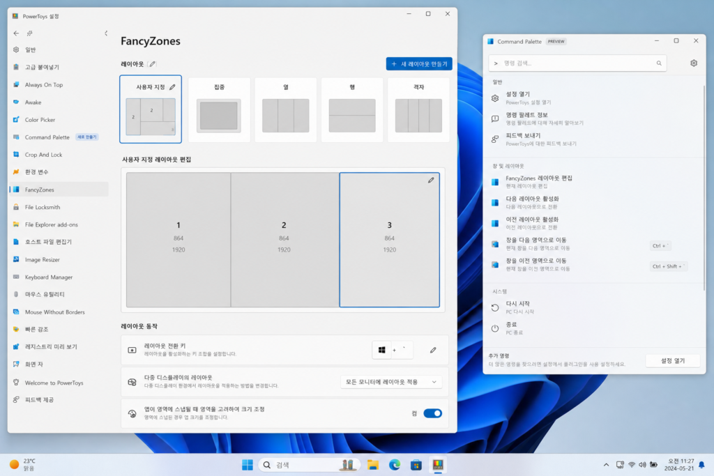Viewport: 714px width, 476px height.
Task: Click the 화면 자 ruler icon
Action: click(x=17, y=364)
